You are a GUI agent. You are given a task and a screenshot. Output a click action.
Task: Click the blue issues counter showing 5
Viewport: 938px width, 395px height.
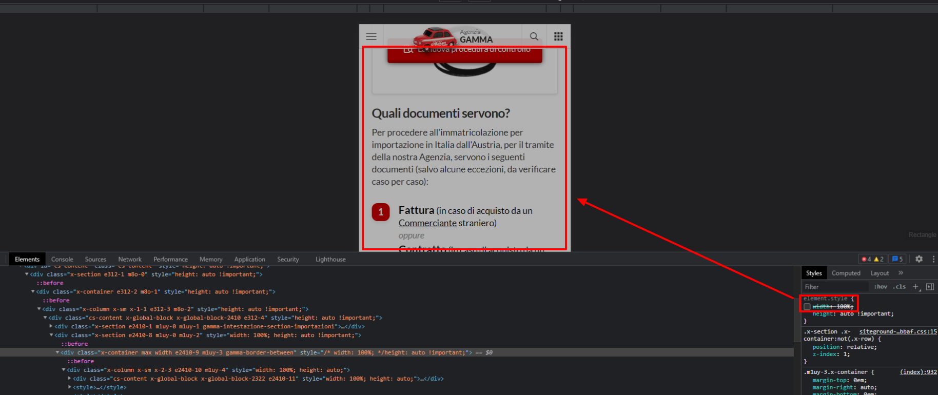[897, 259]
